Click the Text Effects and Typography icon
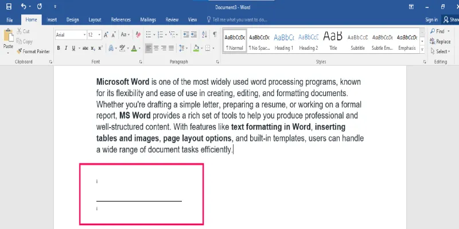 point(111,48)
